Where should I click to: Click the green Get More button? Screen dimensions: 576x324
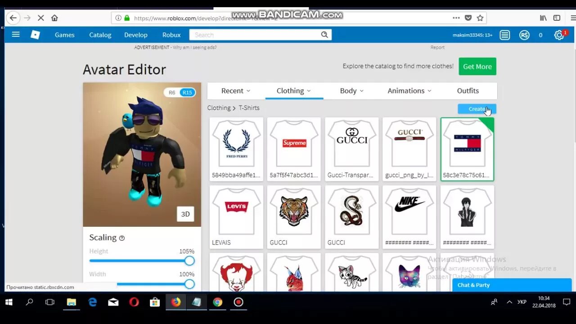pyautogui.click(x=477, y=66)
